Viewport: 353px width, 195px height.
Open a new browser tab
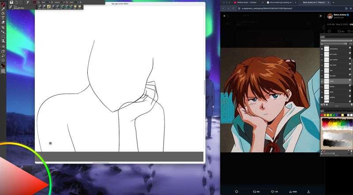(334, 2)
